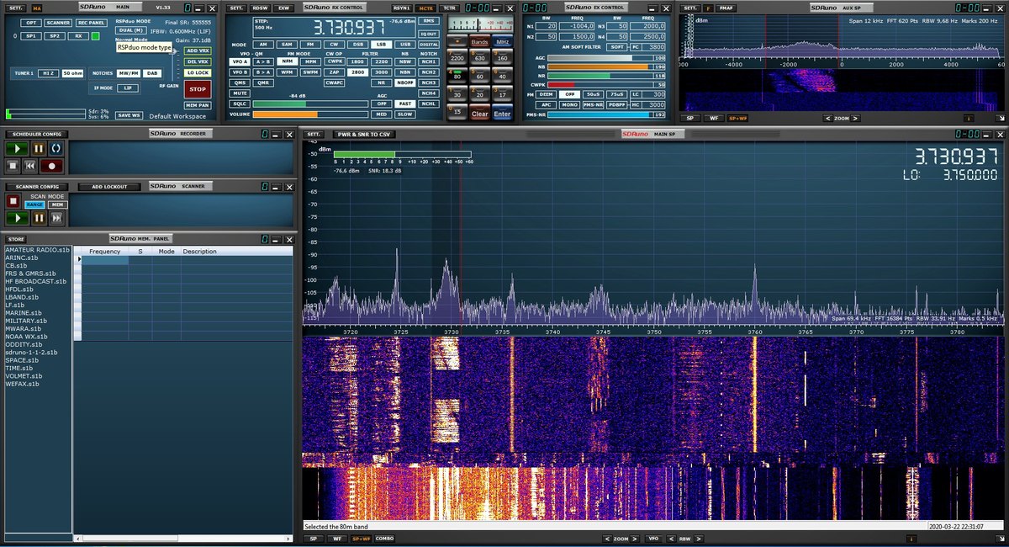This screenshot has height=547, width=1009.
Task: Select MEM scan mode
Action: pos(57,204)
